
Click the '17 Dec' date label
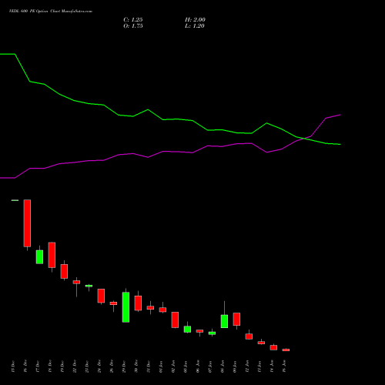tap(38, 367)
